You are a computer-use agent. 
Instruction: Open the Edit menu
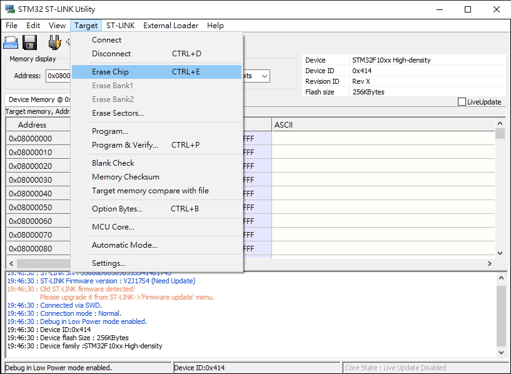click(x=33, y=26)
